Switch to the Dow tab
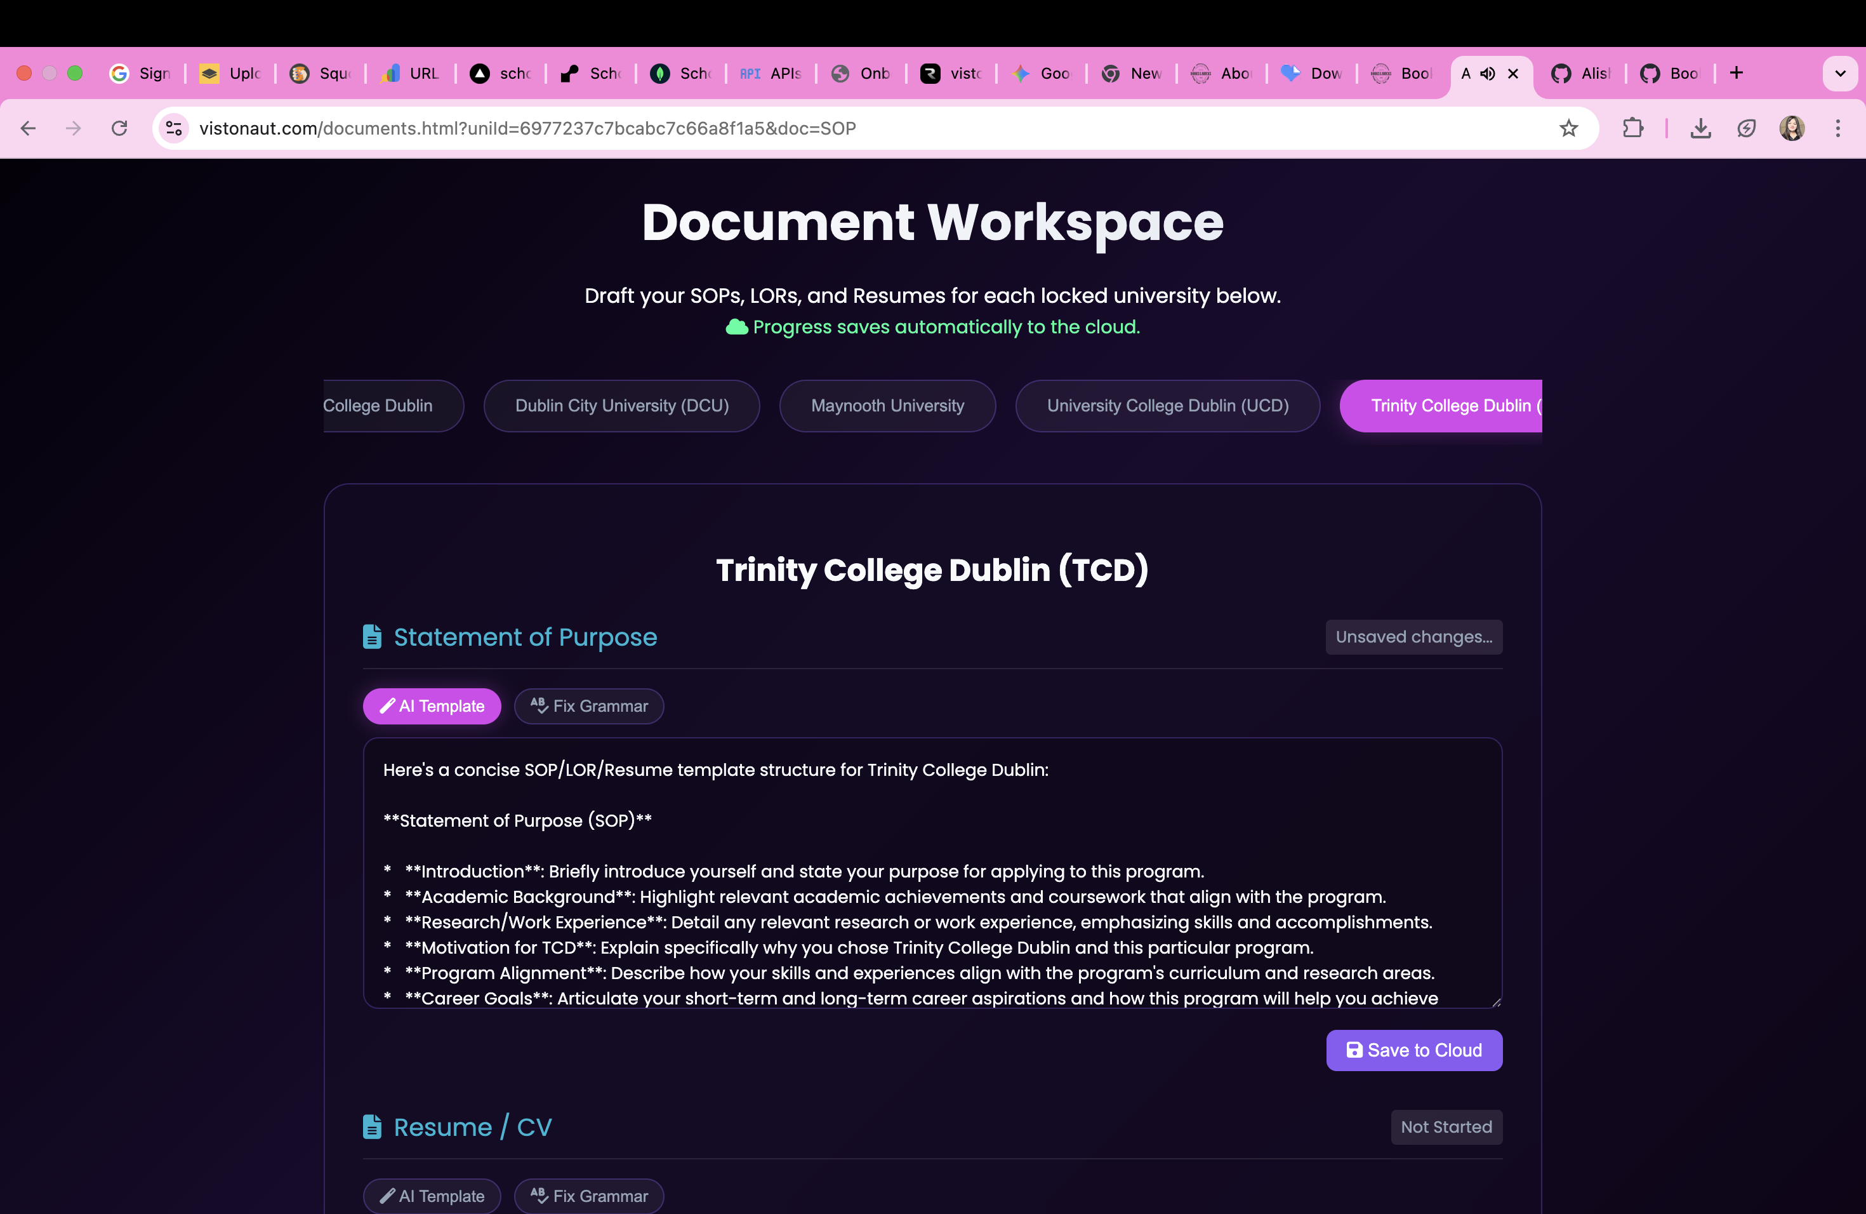Screen dimensions: 1866x1214 (1313, 73)
